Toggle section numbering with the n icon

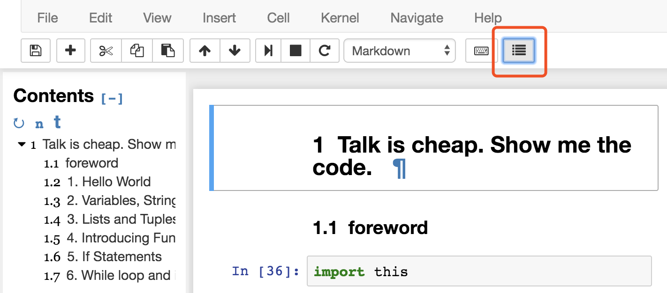(39, 124)
